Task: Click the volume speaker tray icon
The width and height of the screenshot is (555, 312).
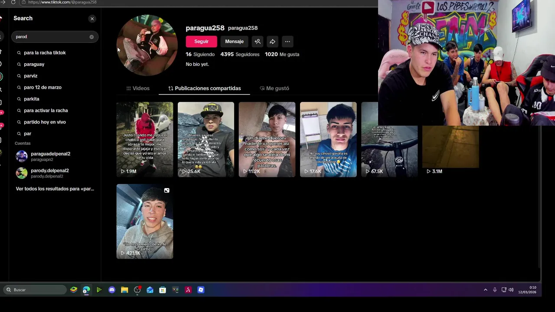Action: 511,290
